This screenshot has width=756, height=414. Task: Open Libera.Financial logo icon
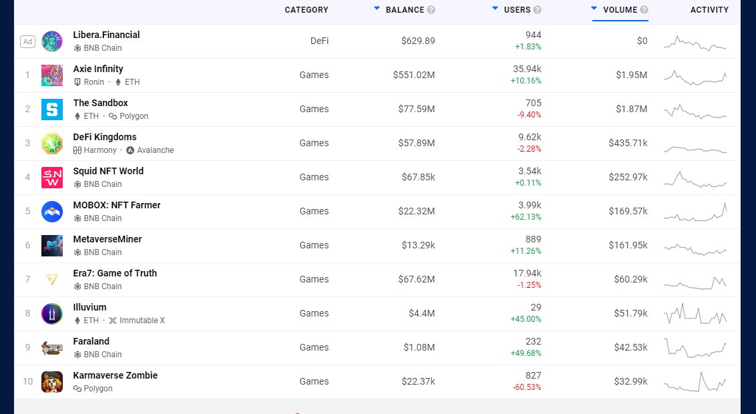(52, 41)
